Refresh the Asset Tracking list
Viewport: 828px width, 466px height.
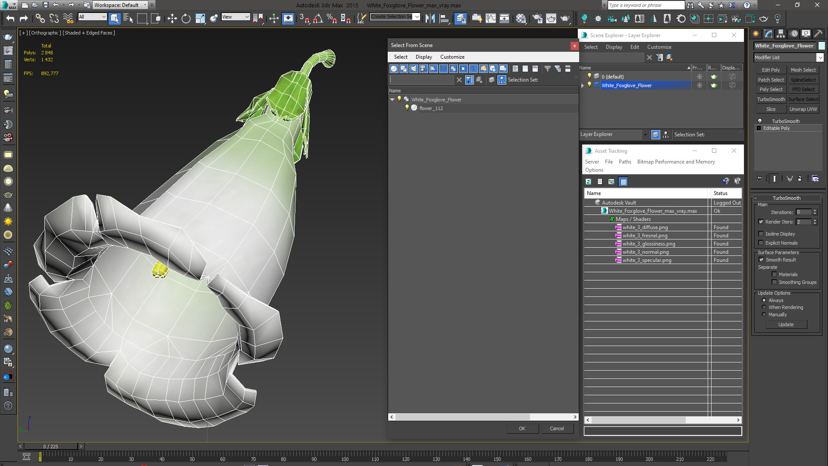click(588, 182)
